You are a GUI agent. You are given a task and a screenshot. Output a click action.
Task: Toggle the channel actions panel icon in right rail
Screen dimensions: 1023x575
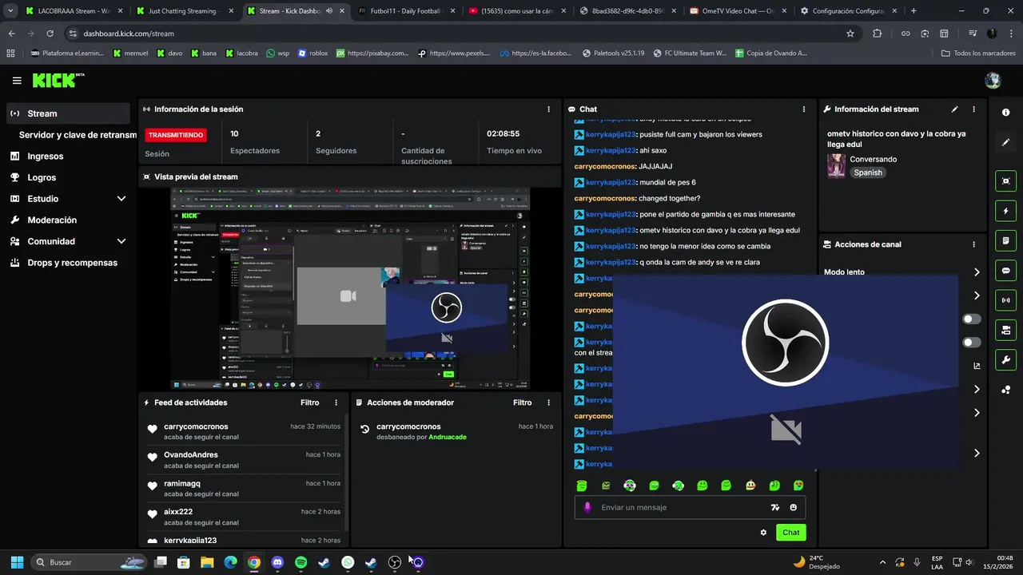click(x=1005, y=330)
